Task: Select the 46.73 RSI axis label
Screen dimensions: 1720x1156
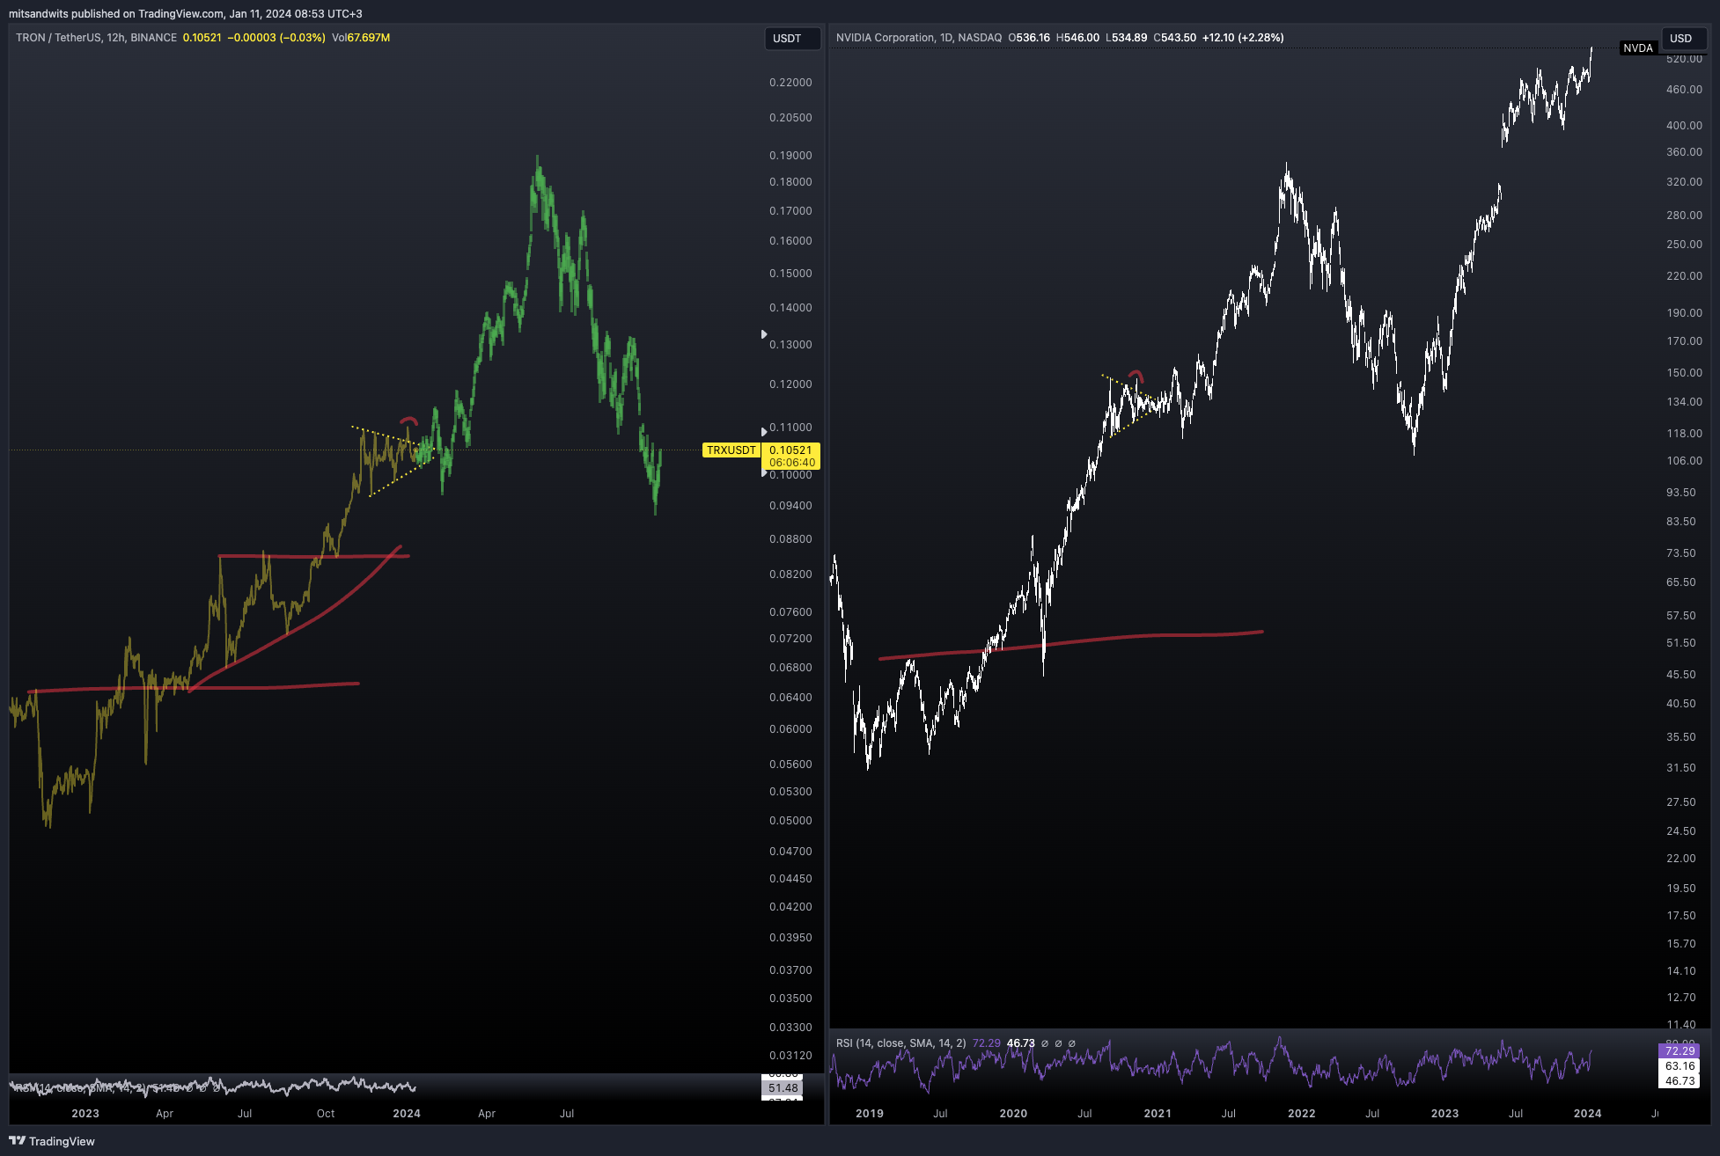Action: coord(1680,1081)
